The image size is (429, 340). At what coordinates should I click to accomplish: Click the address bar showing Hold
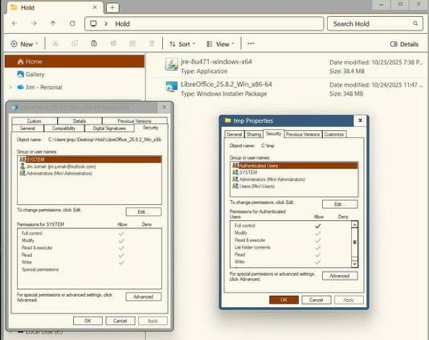coord(204,24)
